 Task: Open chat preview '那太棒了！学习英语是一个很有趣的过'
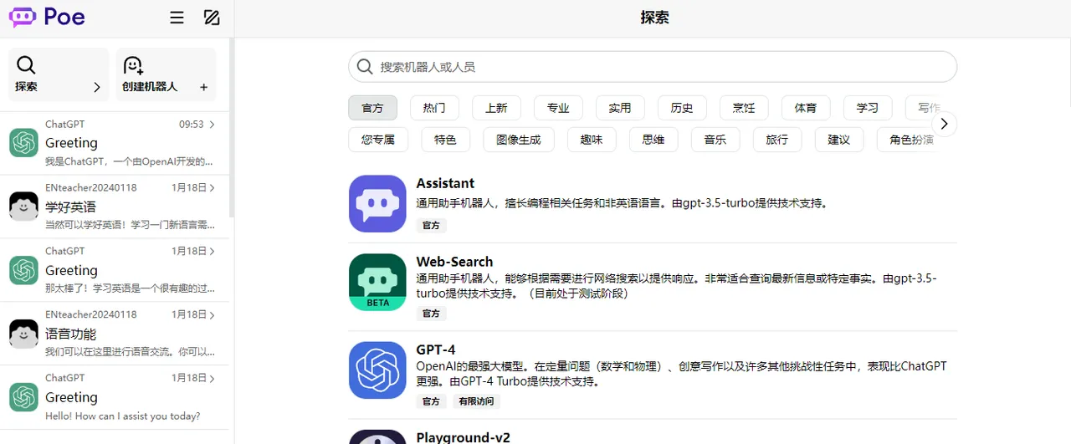pos(130,288)
